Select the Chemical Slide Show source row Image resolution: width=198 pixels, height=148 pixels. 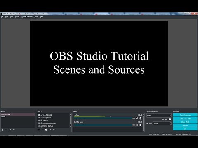tap(53, 123)
